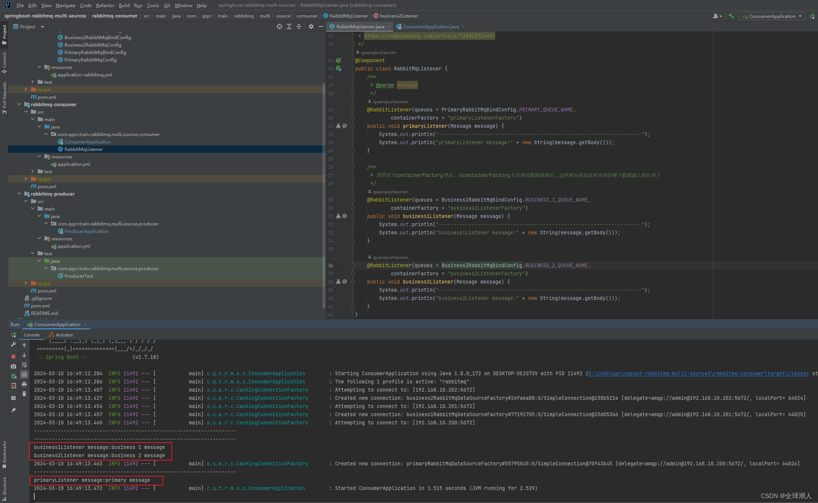Close the RabbitMqListener.java tab
818x503 pixels.
point(389,26)
